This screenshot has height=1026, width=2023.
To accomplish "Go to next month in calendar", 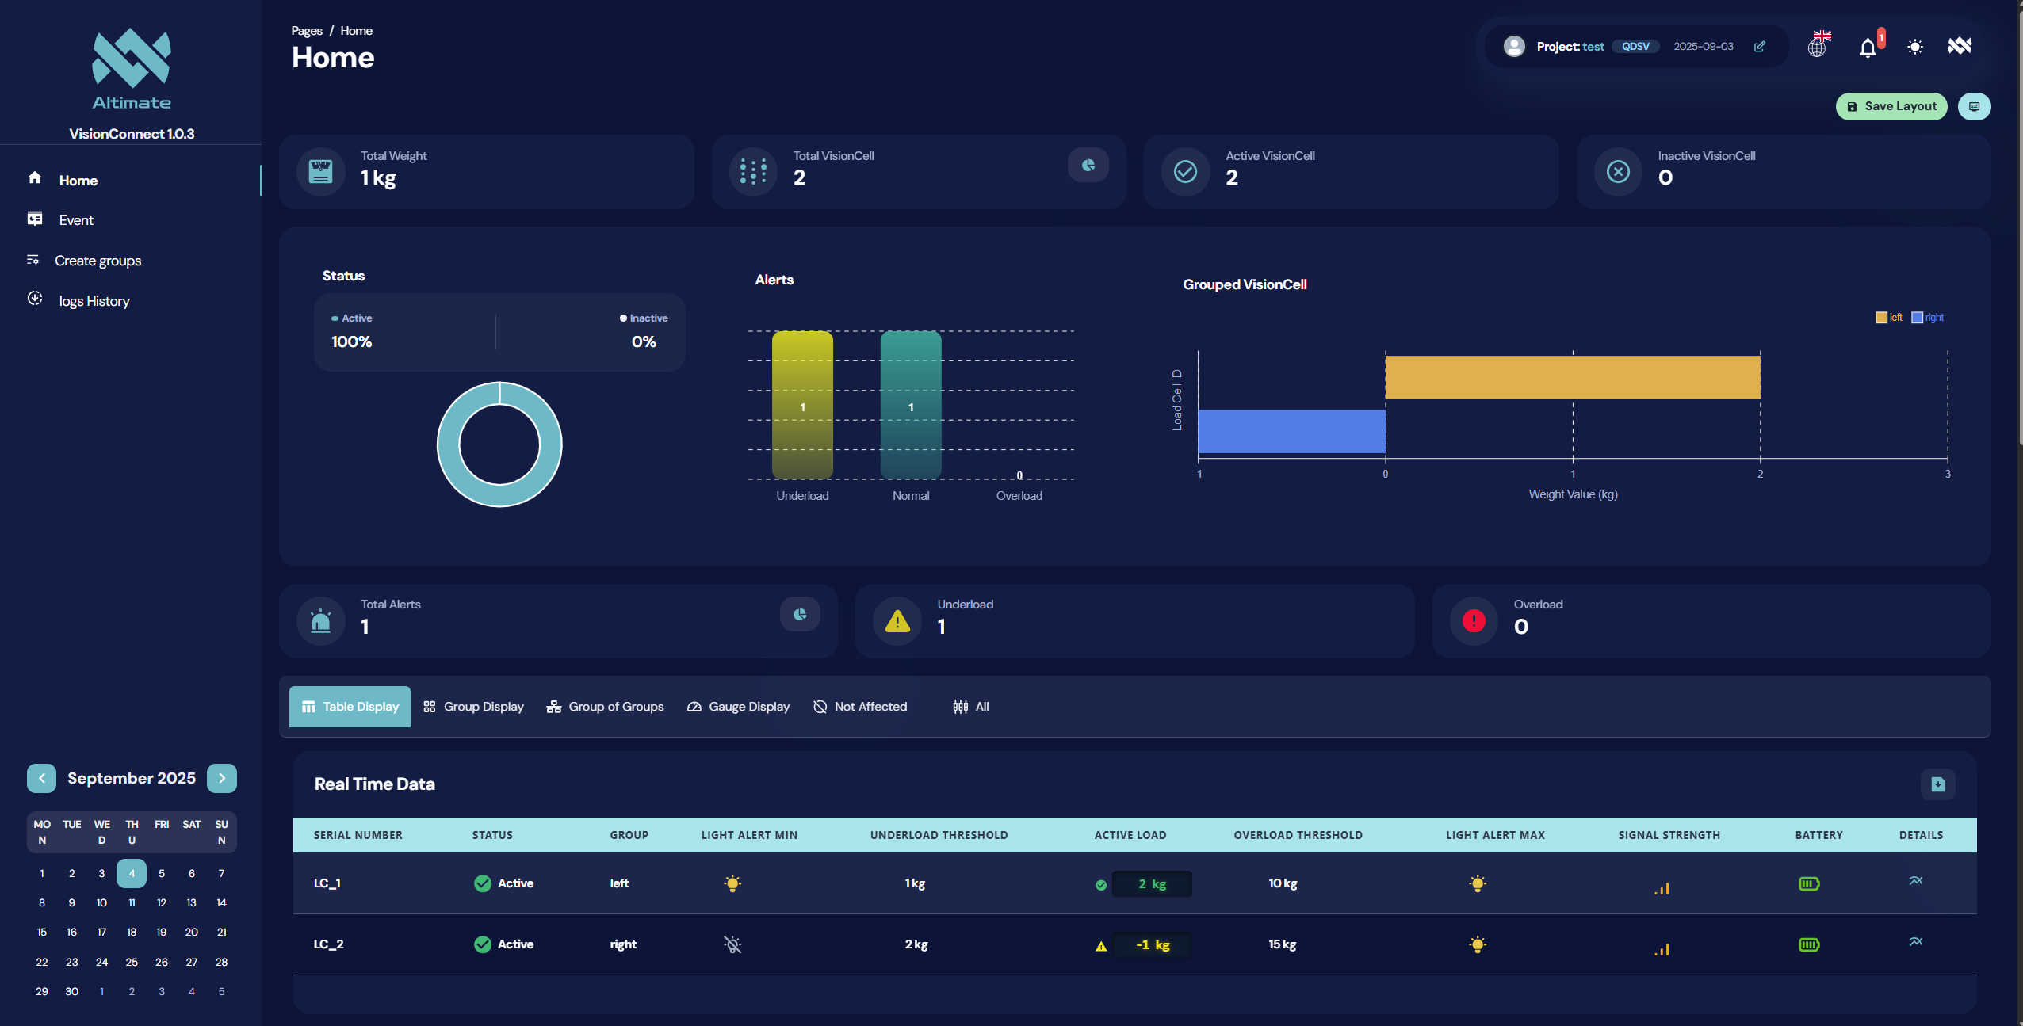I will [222, 778].
